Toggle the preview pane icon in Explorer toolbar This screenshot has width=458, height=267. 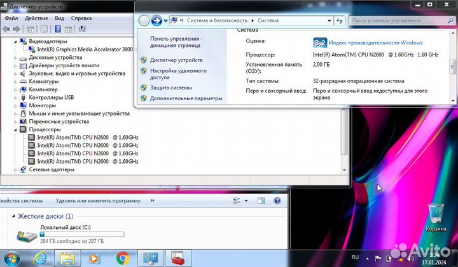point(261,200)
